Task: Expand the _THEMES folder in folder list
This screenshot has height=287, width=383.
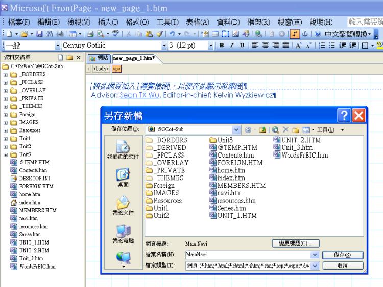Action: (5, 106)
